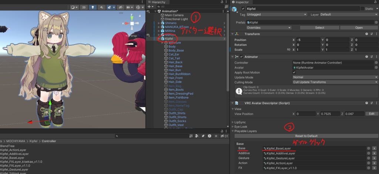Screen dimensions: 379x174
Task: Open the Kipfel prefab via its right arrow
Action: click(224, 39)
